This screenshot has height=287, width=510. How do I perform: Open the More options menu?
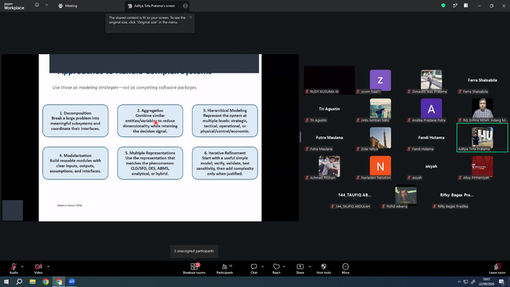click(345, 269)
